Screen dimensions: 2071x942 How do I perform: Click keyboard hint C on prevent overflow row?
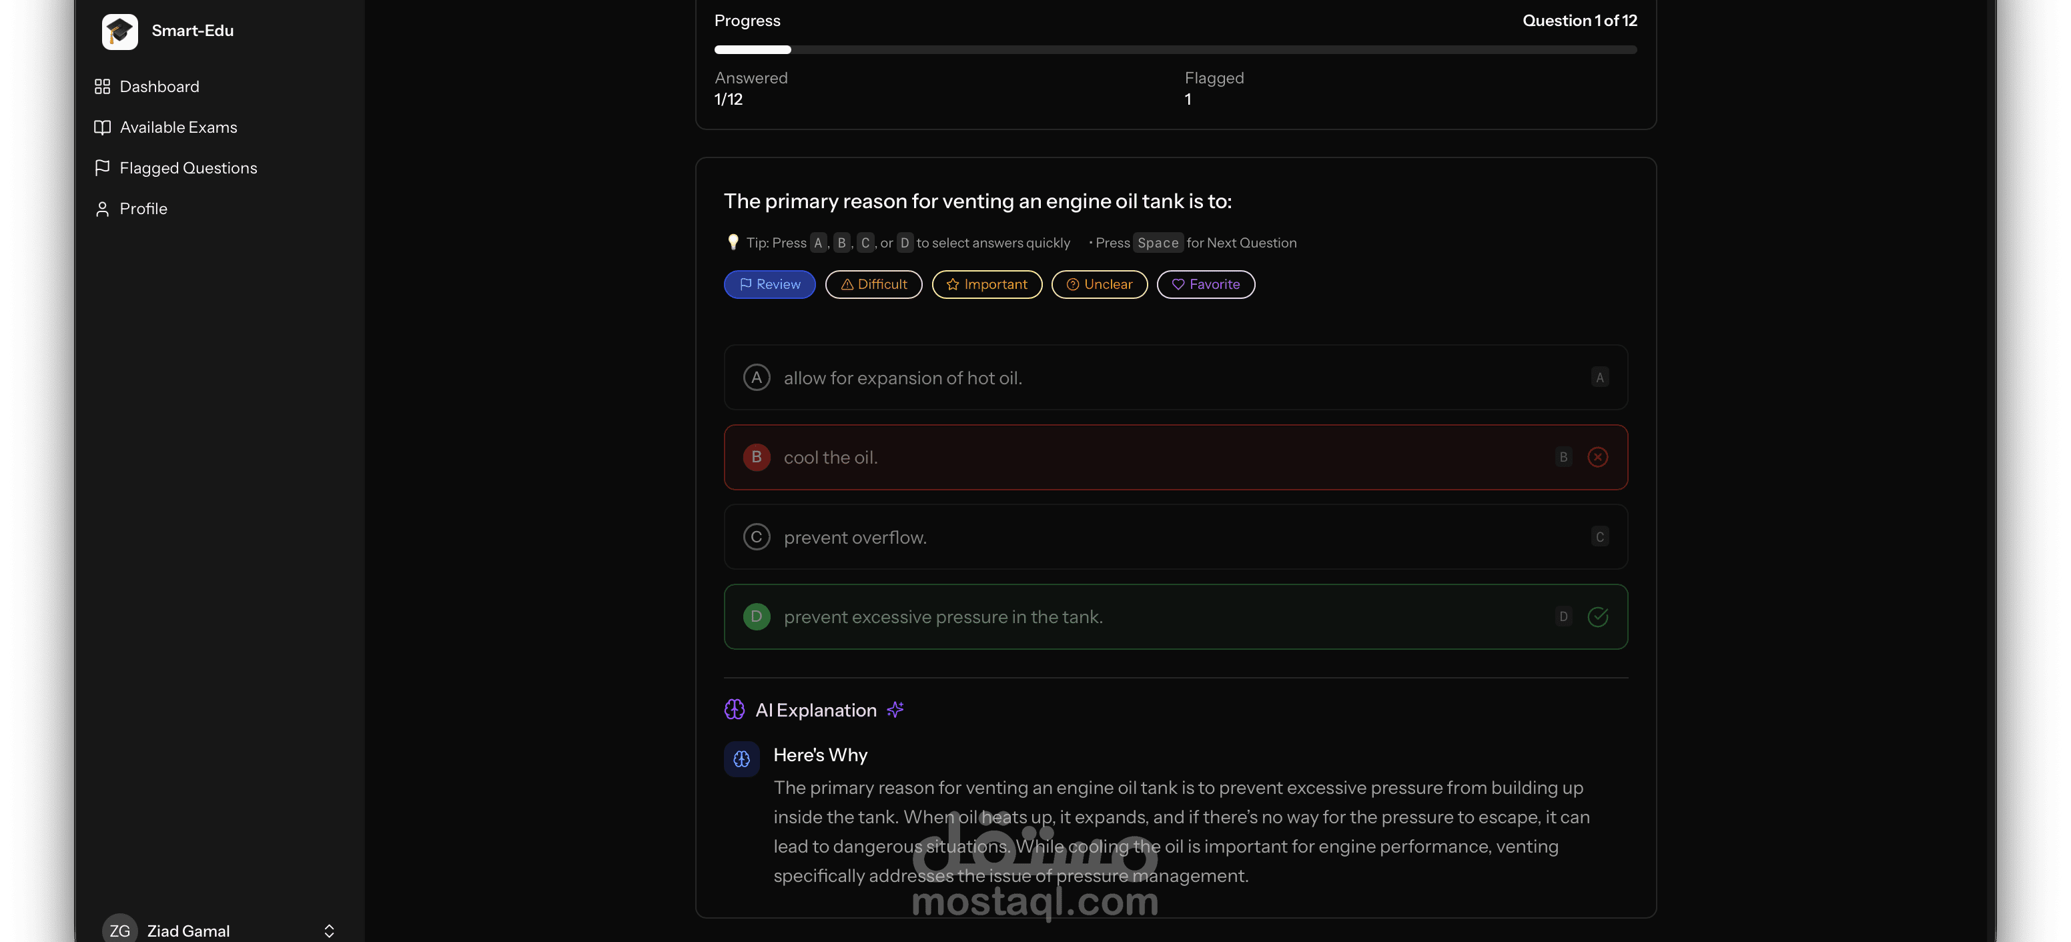tap(1599, 537)
